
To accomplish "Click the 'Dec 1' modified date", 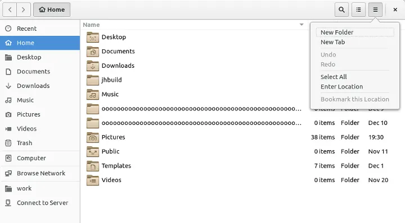I will click(376, 166).
